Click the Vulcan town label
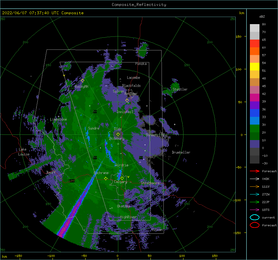Viewport: 278px width, 260px height. click(157, 230)
